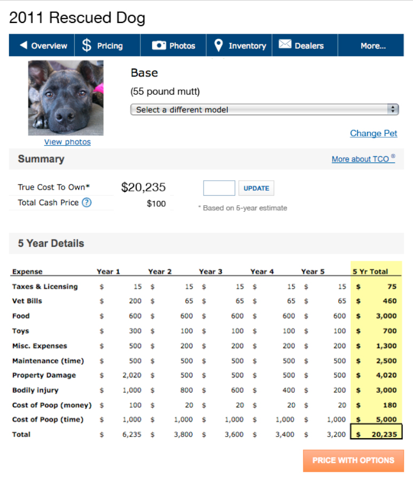Image resolution: width=413 pixels, height=481 pixels.
Task: Follow the Change Pet link
Action: (373, 134)
